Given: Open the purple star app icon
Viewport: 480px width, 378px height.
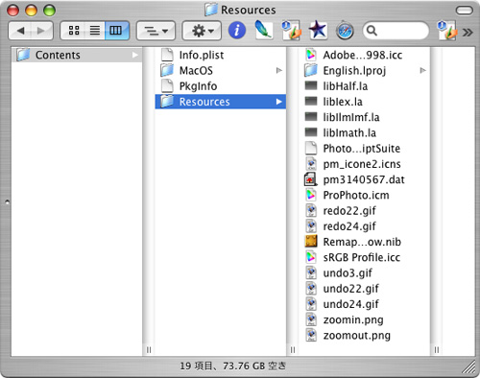Looking at the screenshot, I should [x=318, y=30].
